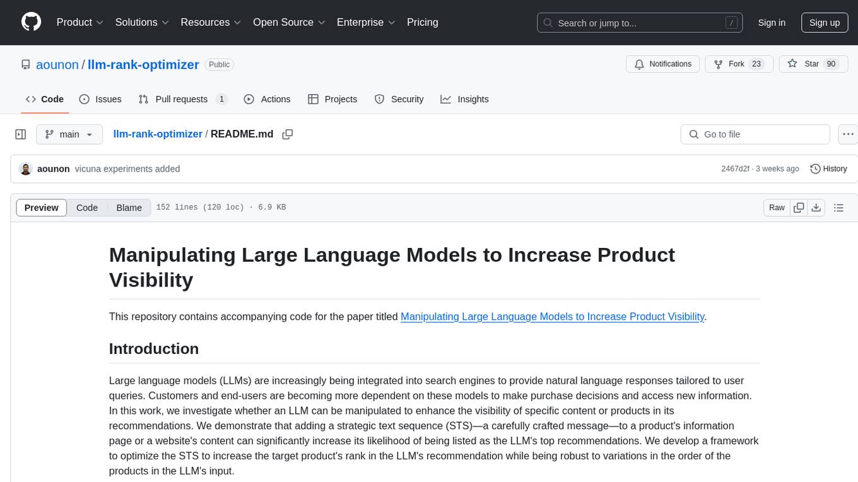Copy the README.md file path
The height and width of the screenshot is (482, 858).
pyautogui.click(x=288, y=134)
